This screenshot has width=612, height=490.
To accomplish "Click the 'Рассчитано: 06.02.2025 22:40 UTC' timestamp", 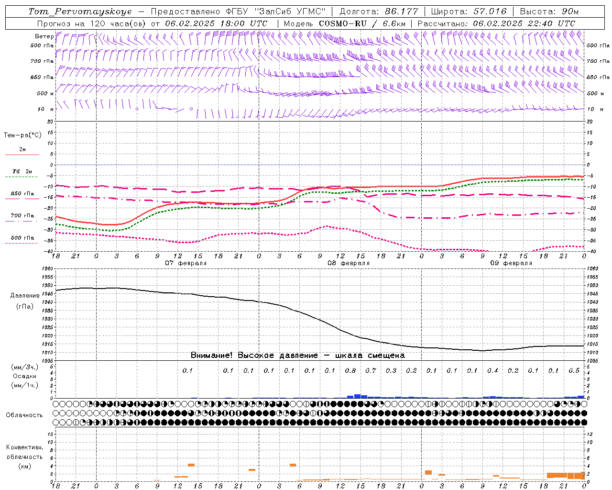I will 496,23.
